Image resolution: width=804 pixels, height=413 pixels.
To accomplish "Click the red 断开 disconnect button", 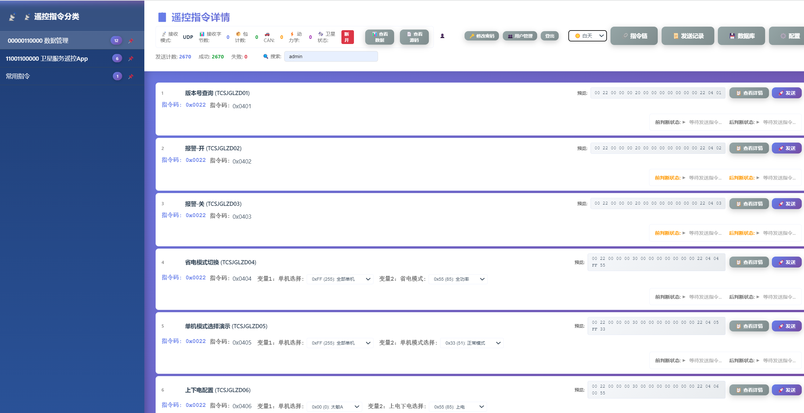I will (x=348, y=36).
